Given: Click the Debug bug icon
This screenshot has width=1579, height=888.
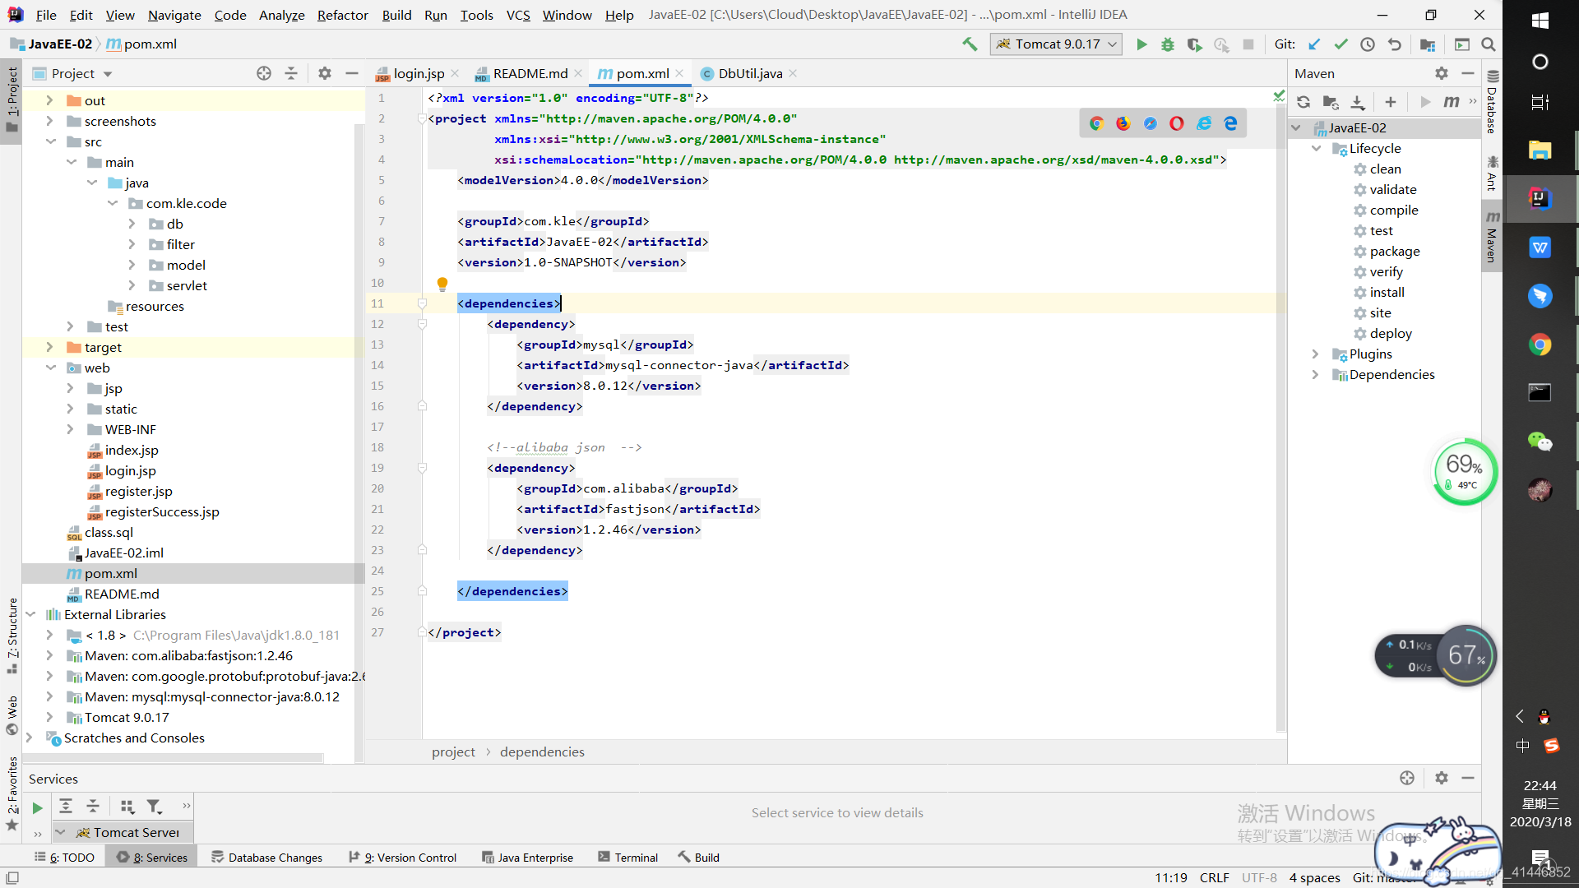Looking at the screenshot, I should point(1168,44).
